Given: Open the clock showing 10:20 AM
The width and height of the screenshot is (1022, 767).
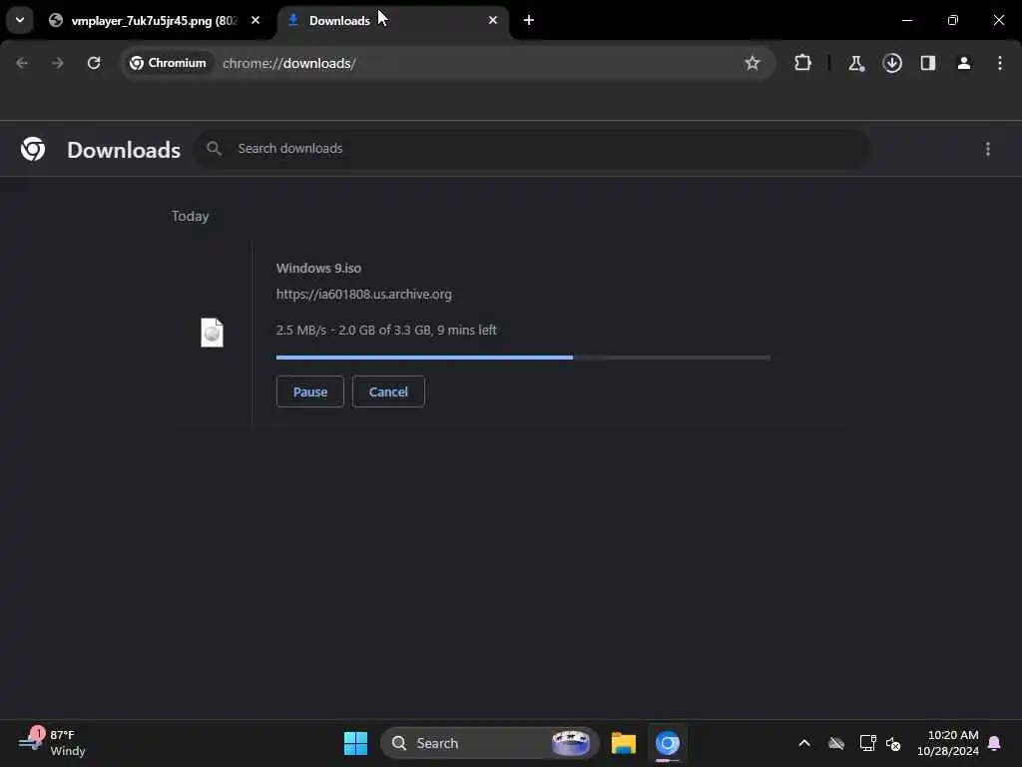Looking at the screenshot, I should tap(948, 743).
